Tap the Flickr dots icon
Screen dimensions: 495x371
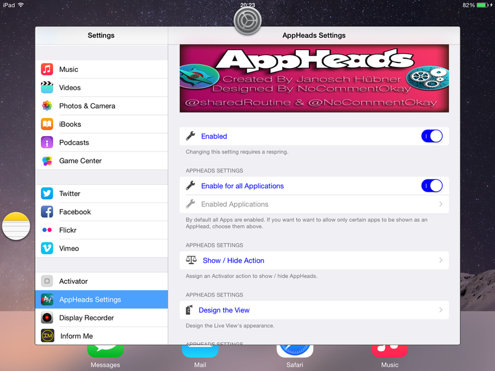[47, 230]
